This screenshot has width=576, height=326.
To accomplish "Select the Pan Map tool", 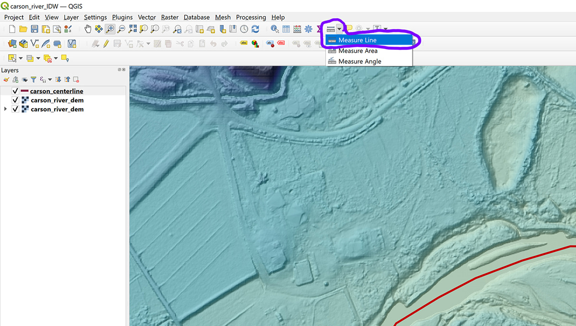I will click(x=88, y=29).
